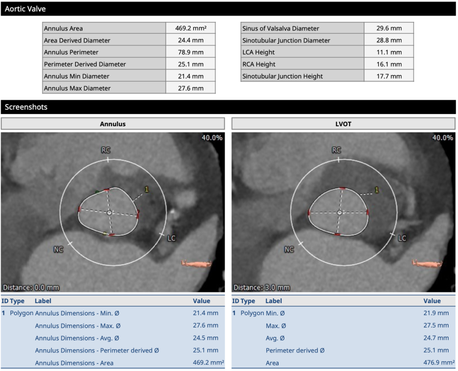Click the orange heart model icon in Annulus image
This screenshot has width=458, height=371.
pyautogui.click(x=196, y=263)
